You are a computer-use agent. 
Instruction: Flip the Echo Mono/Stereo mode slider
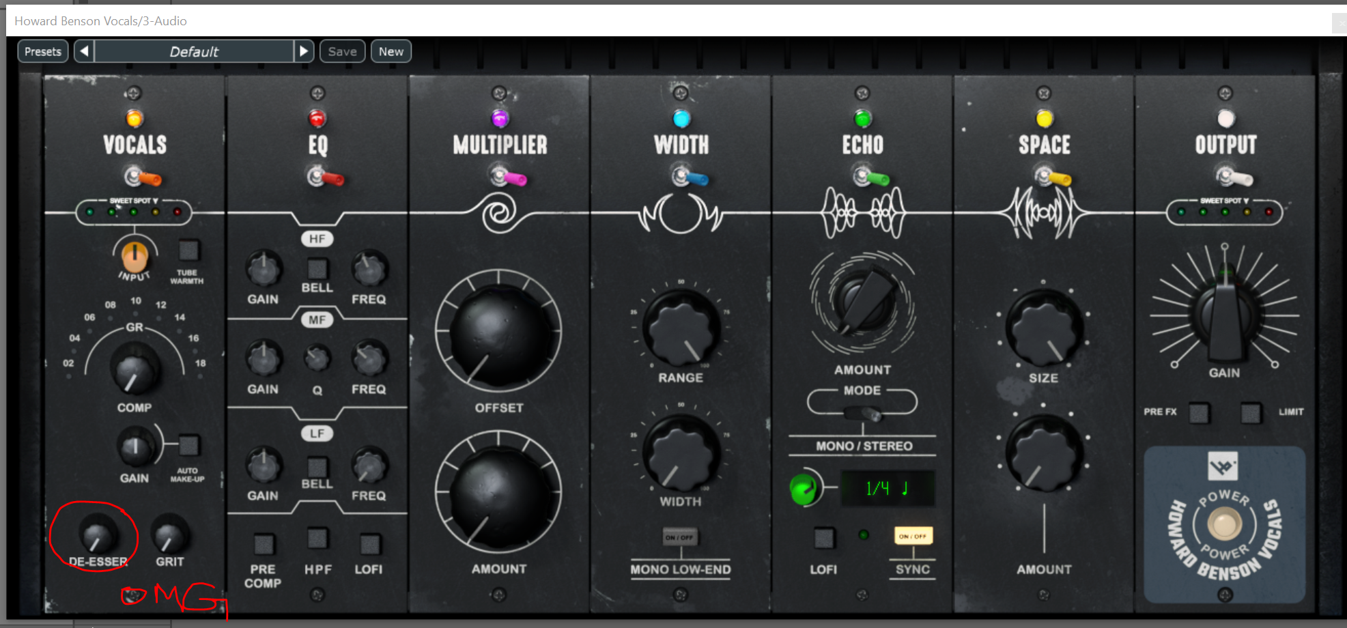[x=862, y=414]
